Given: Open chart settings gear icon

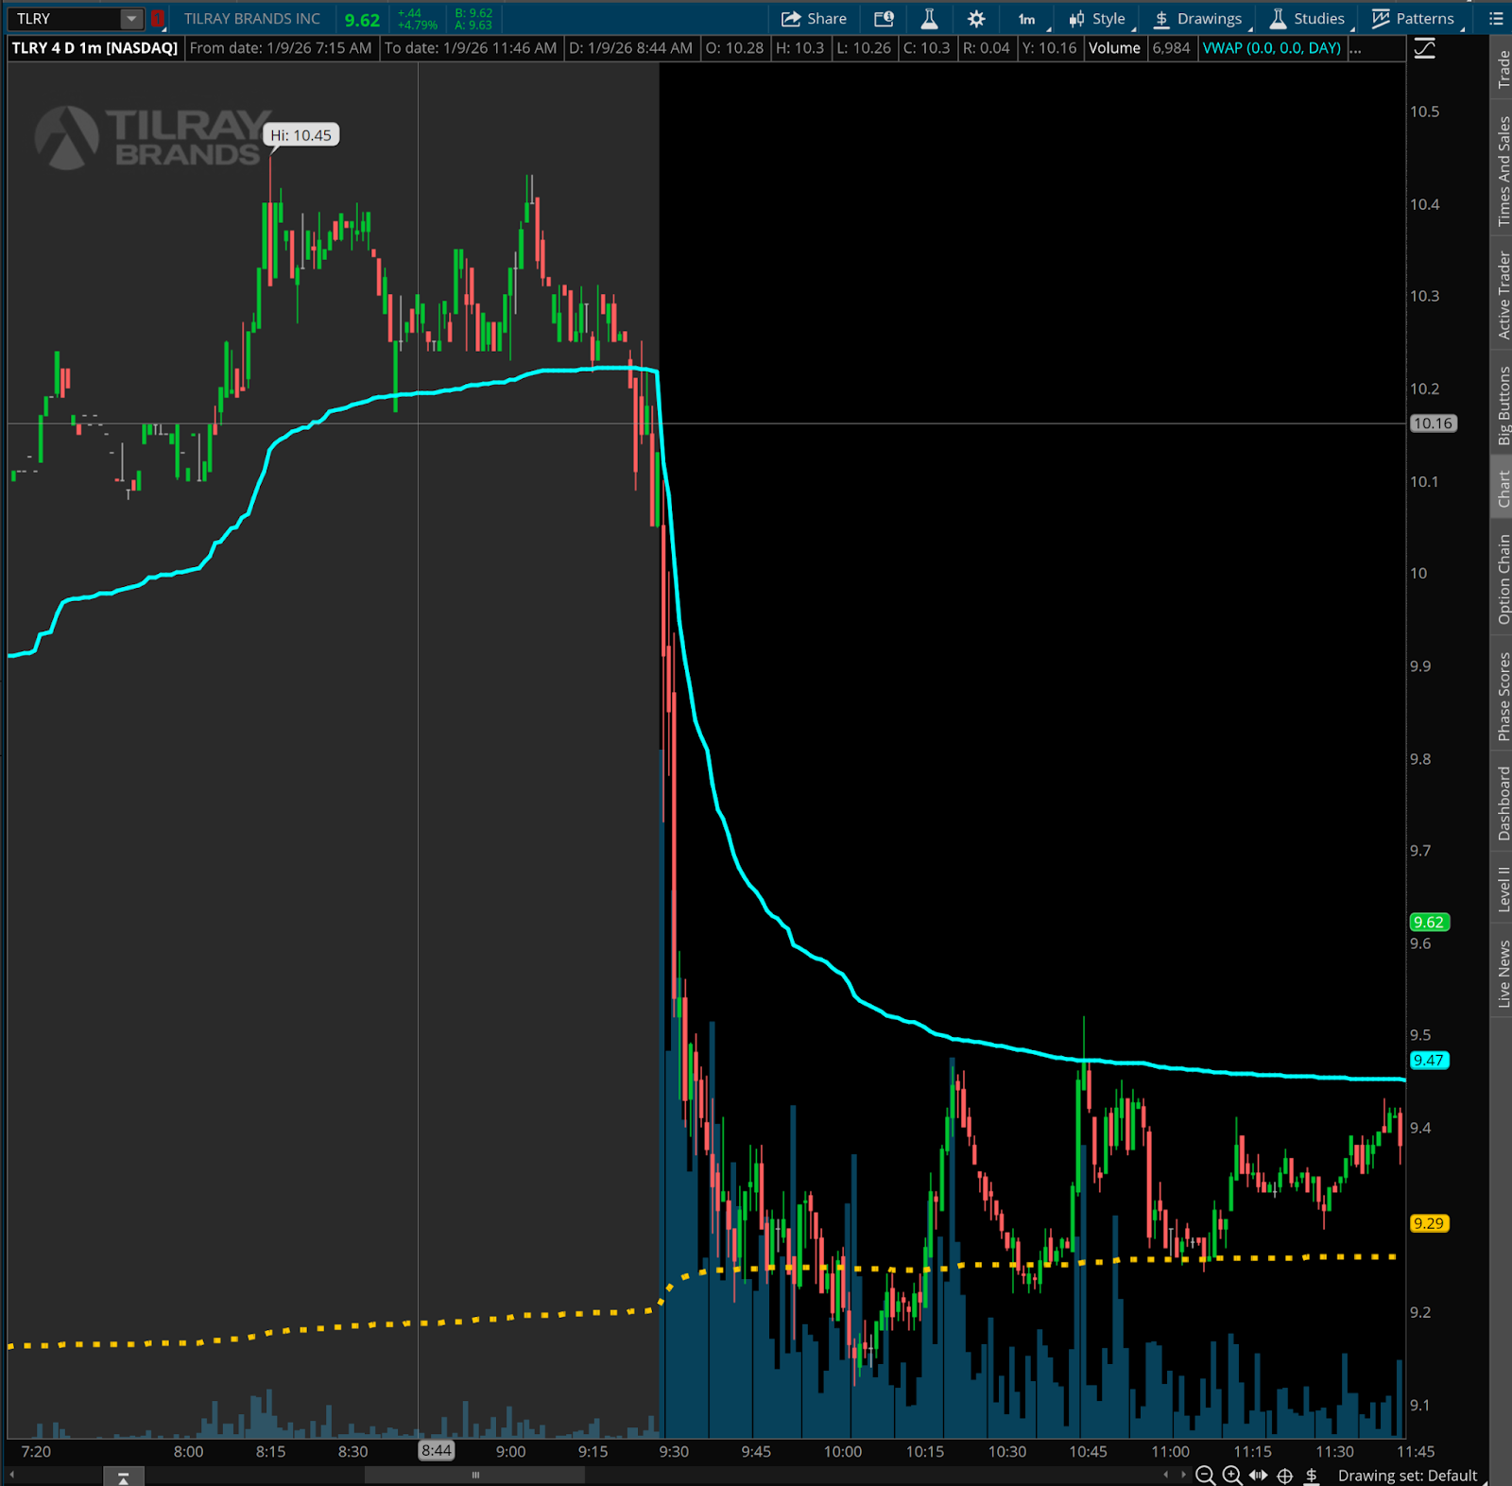Looking at the screenshot, I should coord(976,19).
